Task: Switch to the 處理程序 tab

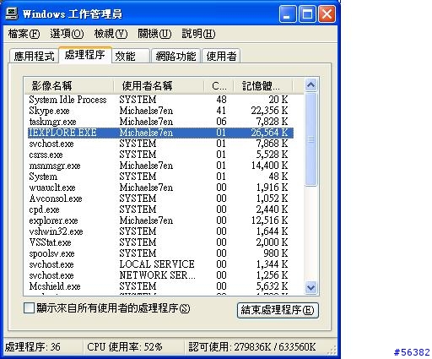Action: pyautogui.click(x=85, y=55)
